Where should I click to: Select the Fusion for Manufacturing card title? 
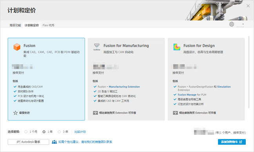(126, 46)
